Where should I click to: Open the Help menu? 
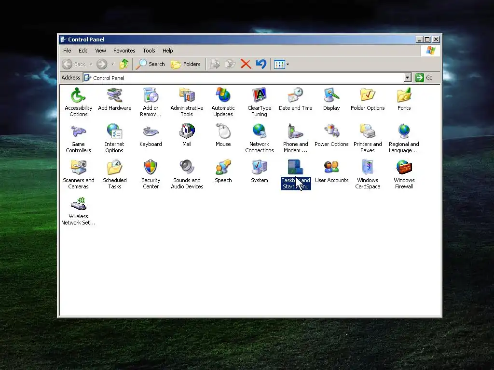(167, 51)
